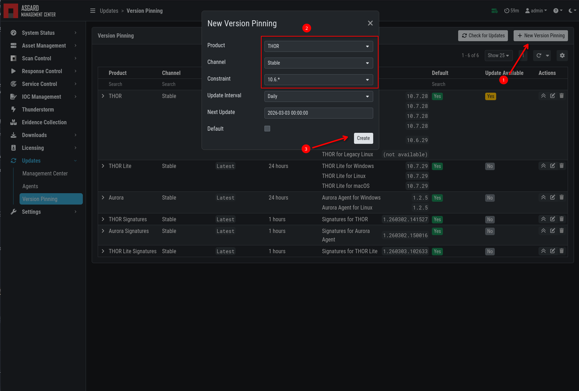Click the hamburger menu icon beside Updates

93,11
